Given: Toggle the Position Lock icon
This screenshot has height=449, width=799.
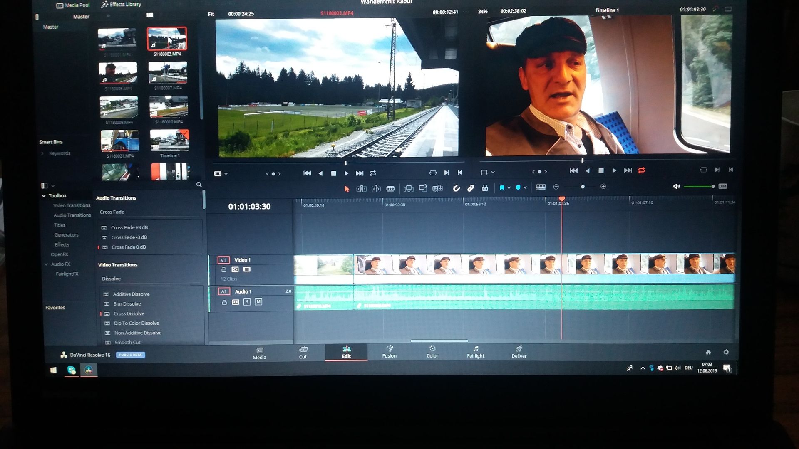Looking at the screenshot, I should (x=485, y=188).
